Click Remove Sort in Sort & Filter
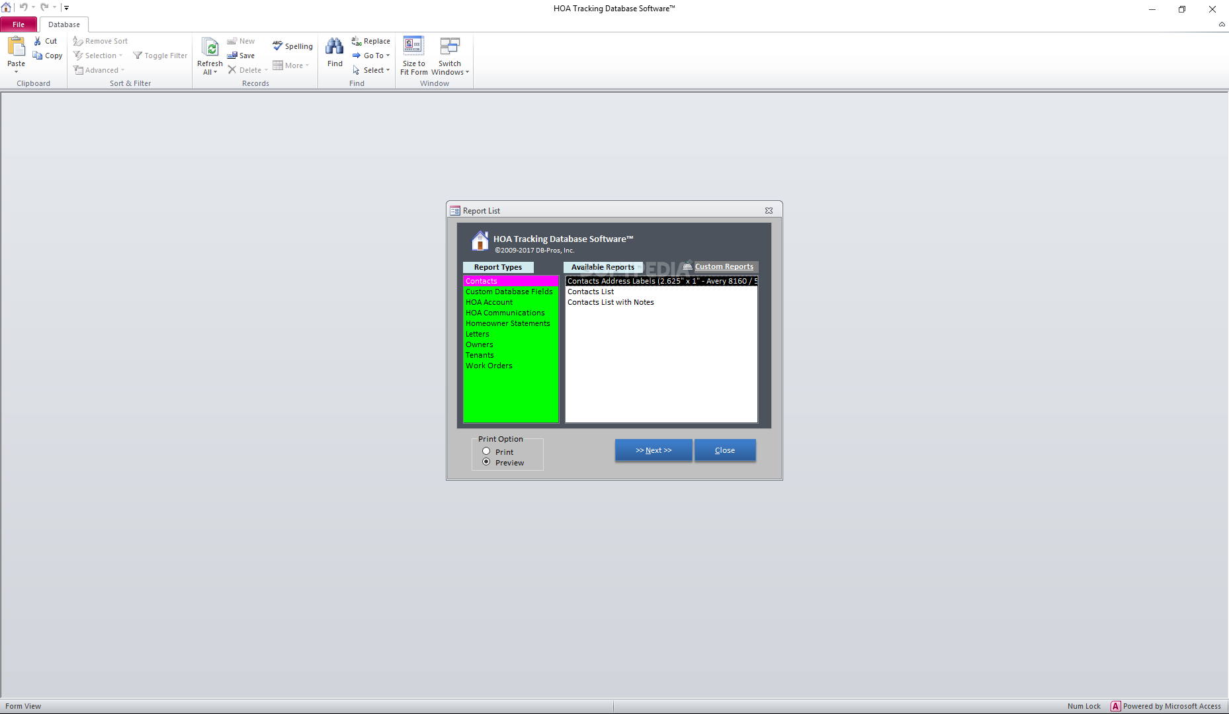Screen dimensions: 1229x714 pos(101,41)
